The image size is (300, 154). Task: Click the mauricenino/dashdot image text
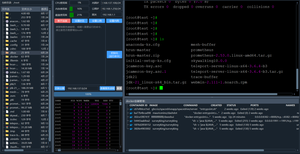(x=164, y=113)
